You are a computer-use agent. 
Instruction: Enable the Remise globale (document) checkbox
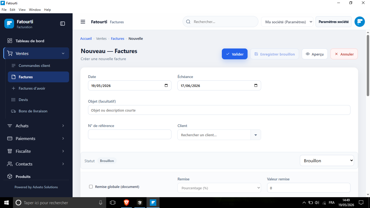[91, 187]
